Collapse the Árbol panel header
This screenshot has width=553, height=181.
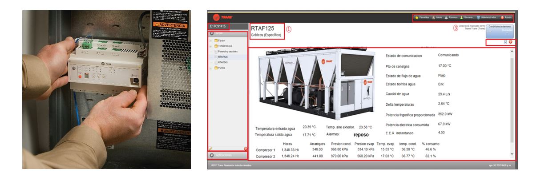coord(212,34)
